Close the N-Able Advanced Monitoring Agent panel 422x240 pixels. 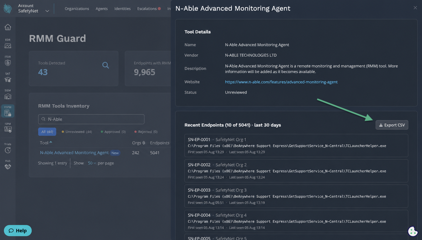[415, 8]
